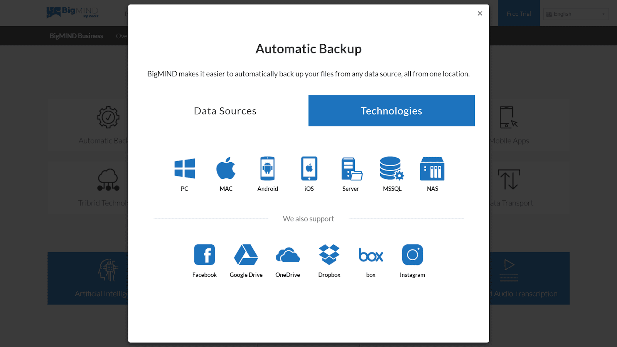Screen dimensions: 617x347
Task: Select the Technologies tab
Action: [x=391, y=111]
